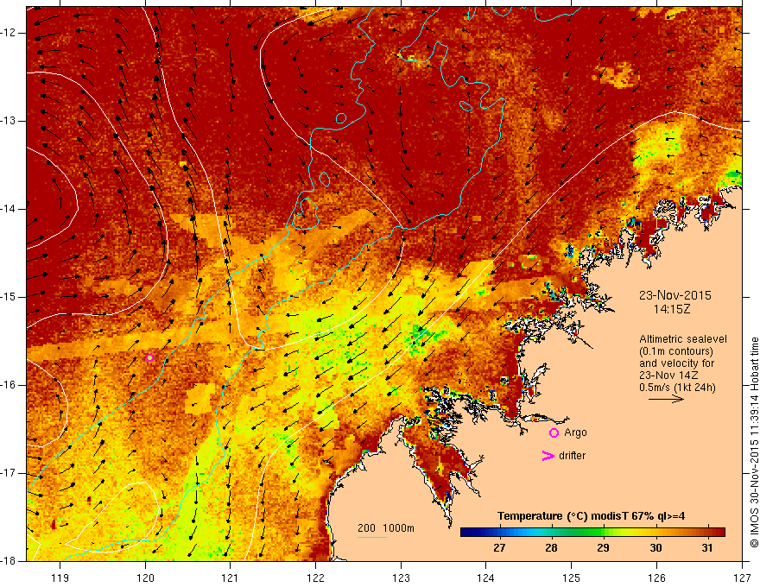Click the cyan 200m isobath legend line
The image size is (760, 587).
[371, 537]
